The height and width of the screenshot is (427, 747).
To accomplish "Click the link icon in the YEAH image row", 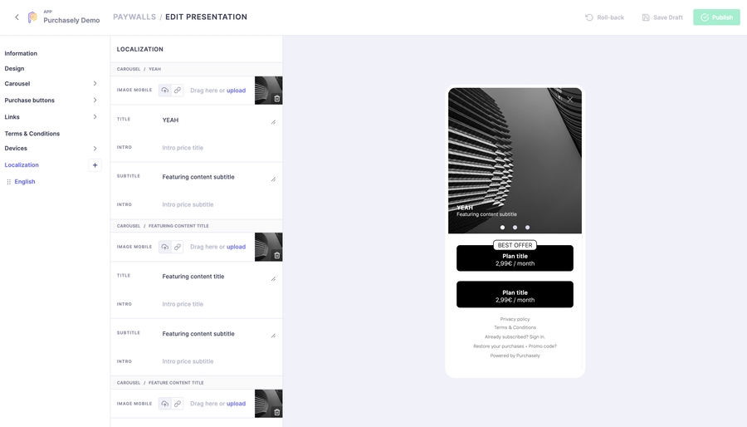I will pos(178,90).
